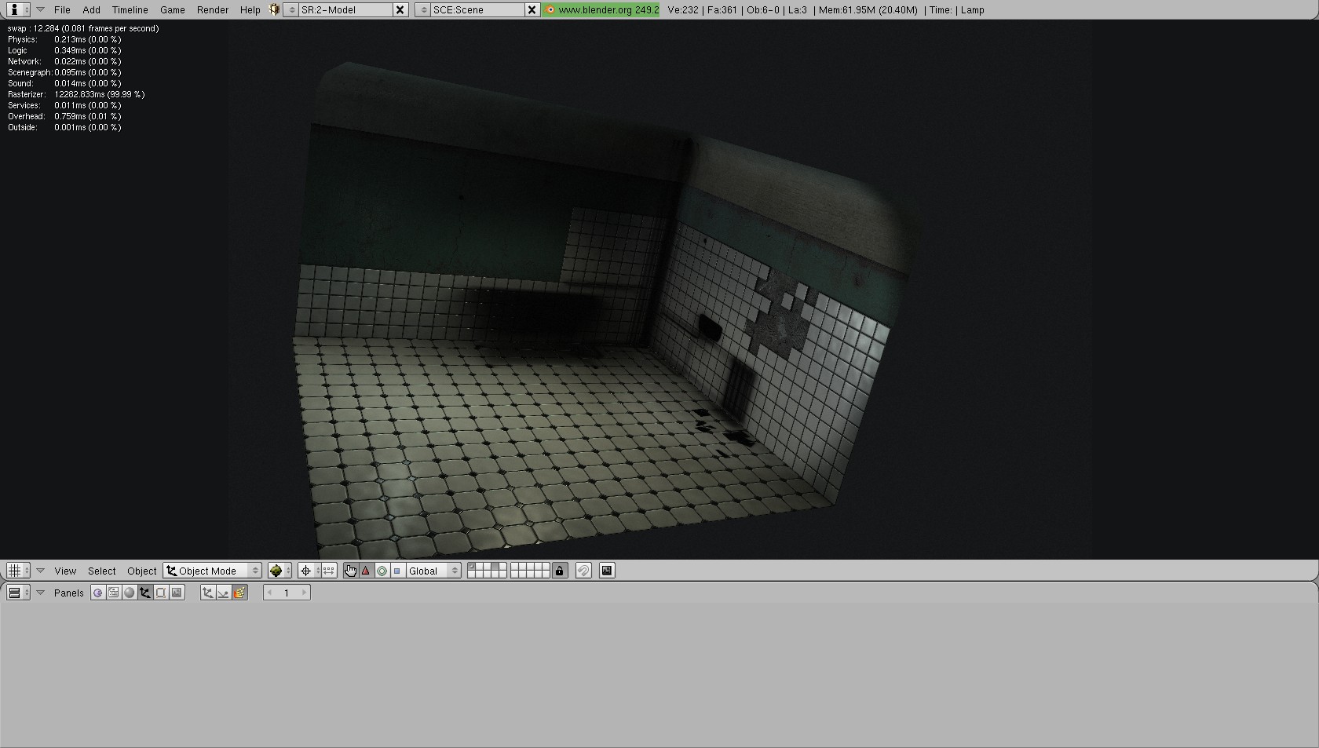Delete the SR:2-Model screen with X button
The height and width of the screenshot is (748, 1319).
coord(400,10)
